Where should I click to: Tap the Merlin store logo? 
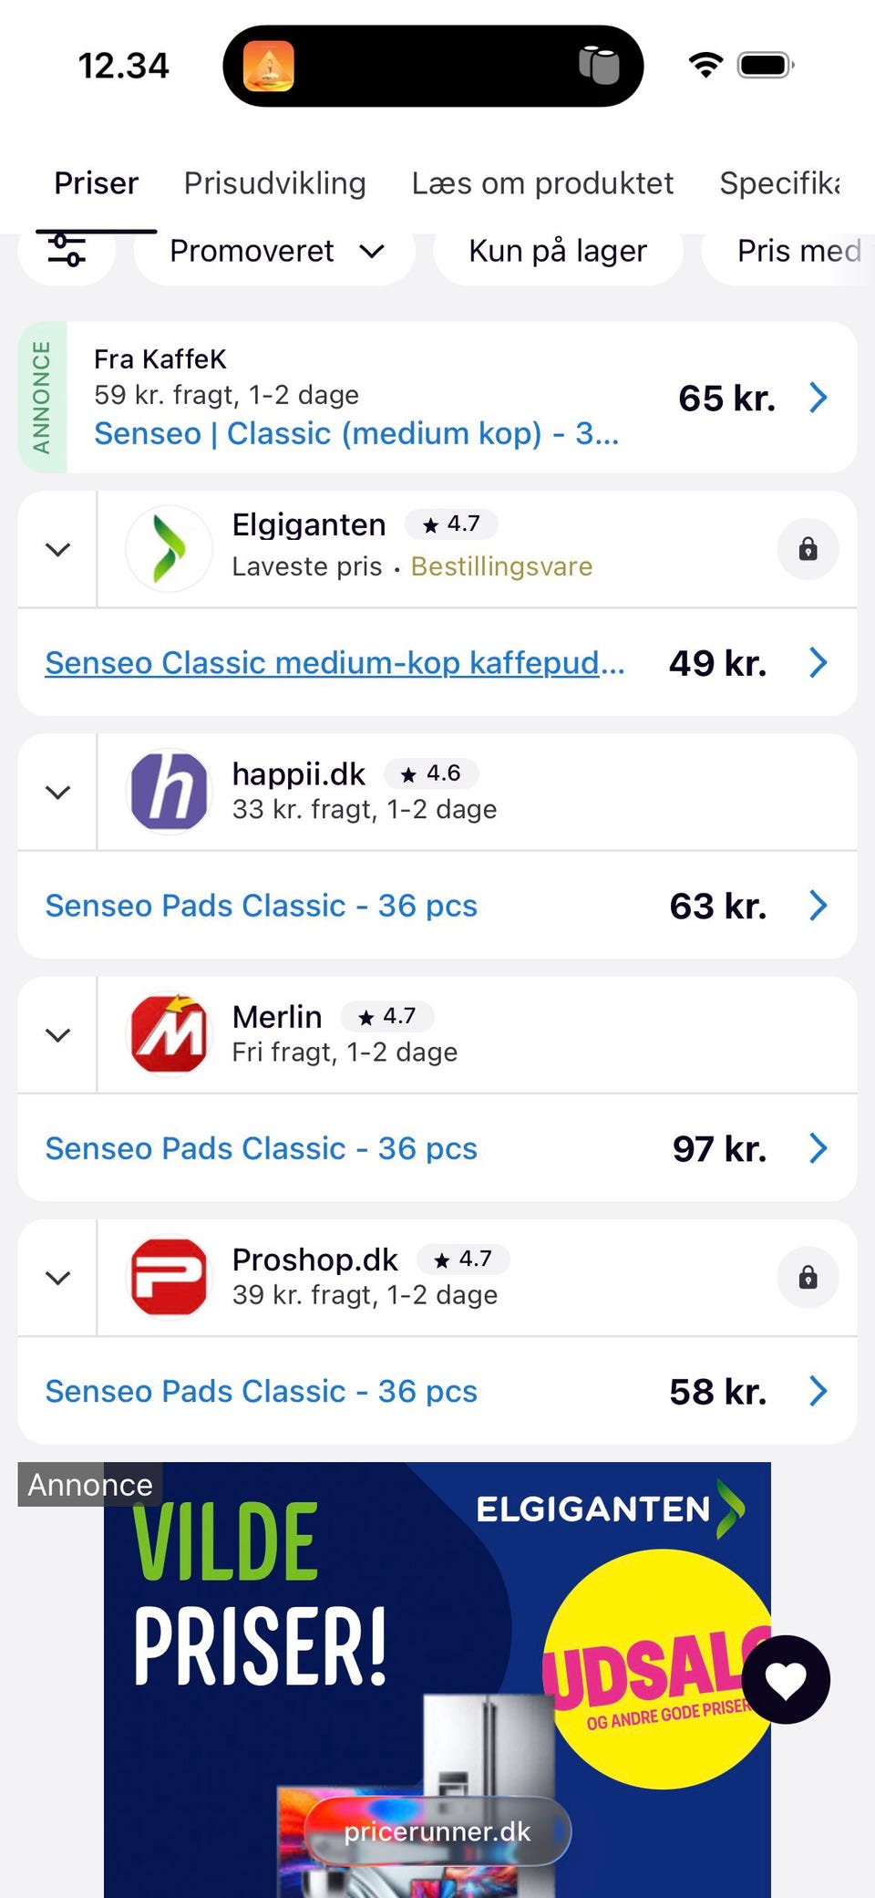click(x=170, y=1033)
